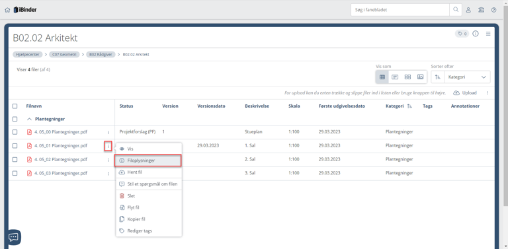
Task: Open the user profile icon
Action: pyautogui.click(x=468, y=10)
